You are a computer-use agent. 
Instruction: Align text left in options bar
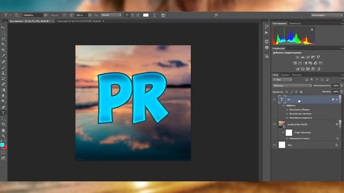tap(127, 15)
